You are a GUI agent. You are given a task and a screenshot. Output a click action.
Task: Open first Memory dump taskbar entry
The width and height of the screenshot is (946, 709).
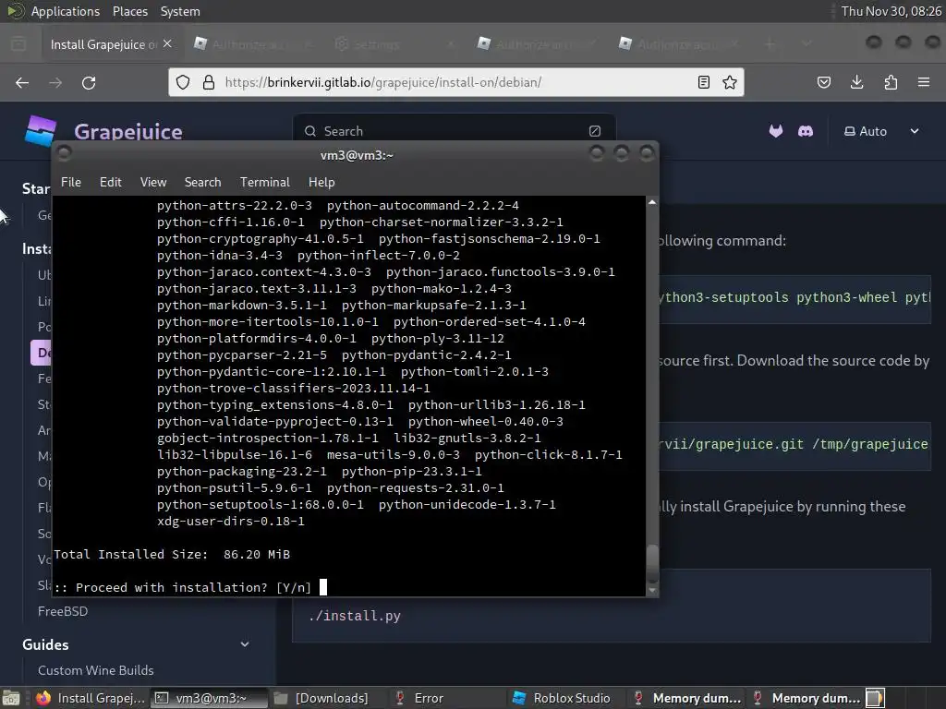click(686, 698)
